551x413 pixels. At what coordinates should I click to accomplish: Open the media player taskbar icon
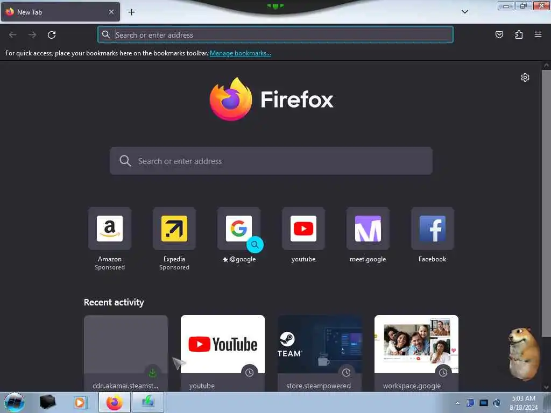coord(80,402)
